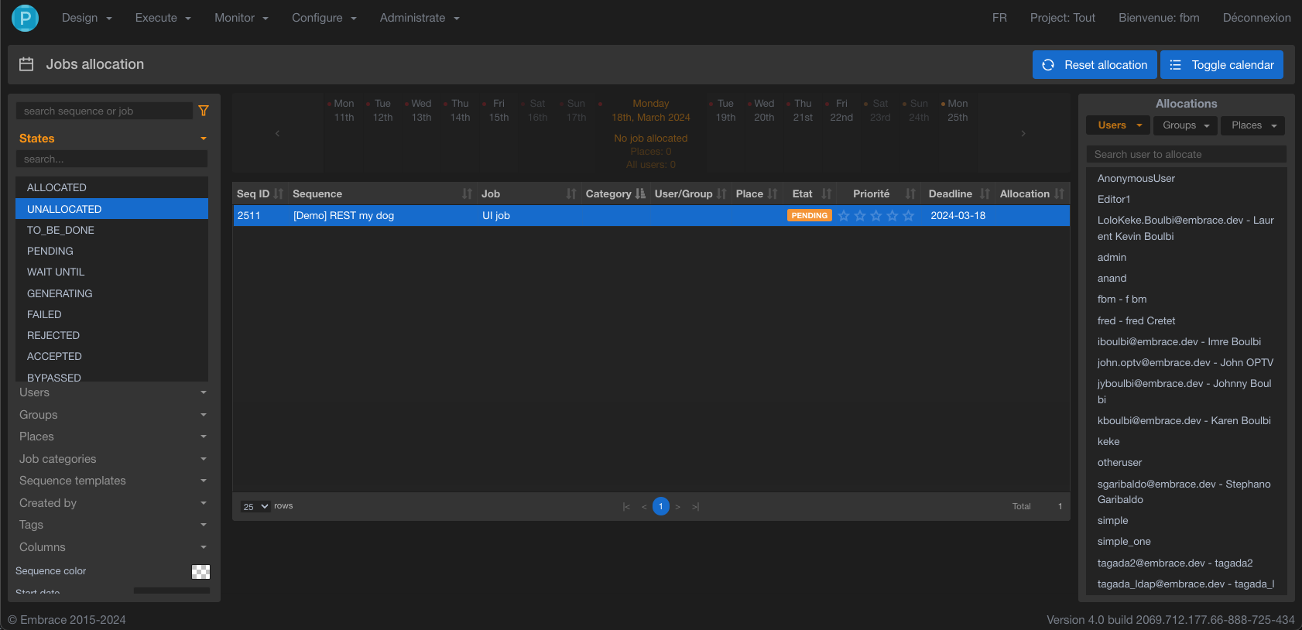Open the Groups allocation dropdown
The image size is (1302, 630).
[1185, 125]
